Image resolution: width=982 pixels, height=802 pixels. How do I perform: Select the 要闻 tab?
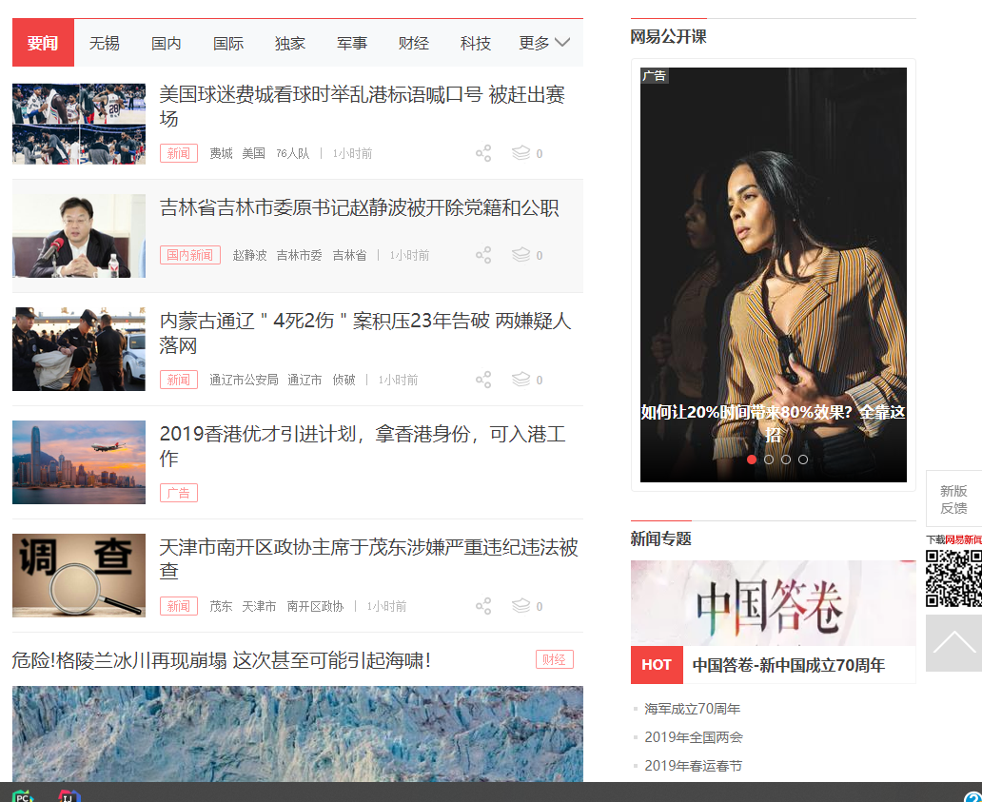point(43,43)
